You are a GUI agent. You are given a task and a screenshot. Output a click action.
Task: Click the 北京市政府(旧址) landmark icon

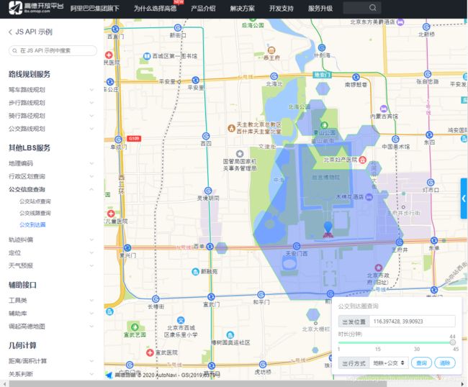point(379,268)
